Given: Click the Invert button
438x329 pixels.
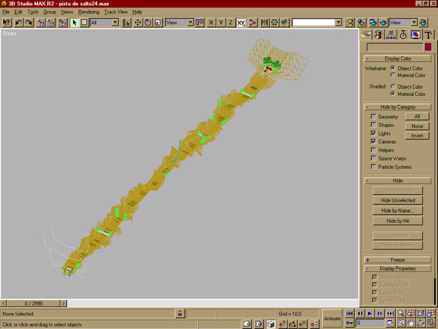Looking at the screenshot, I should [x=417, y=136].
